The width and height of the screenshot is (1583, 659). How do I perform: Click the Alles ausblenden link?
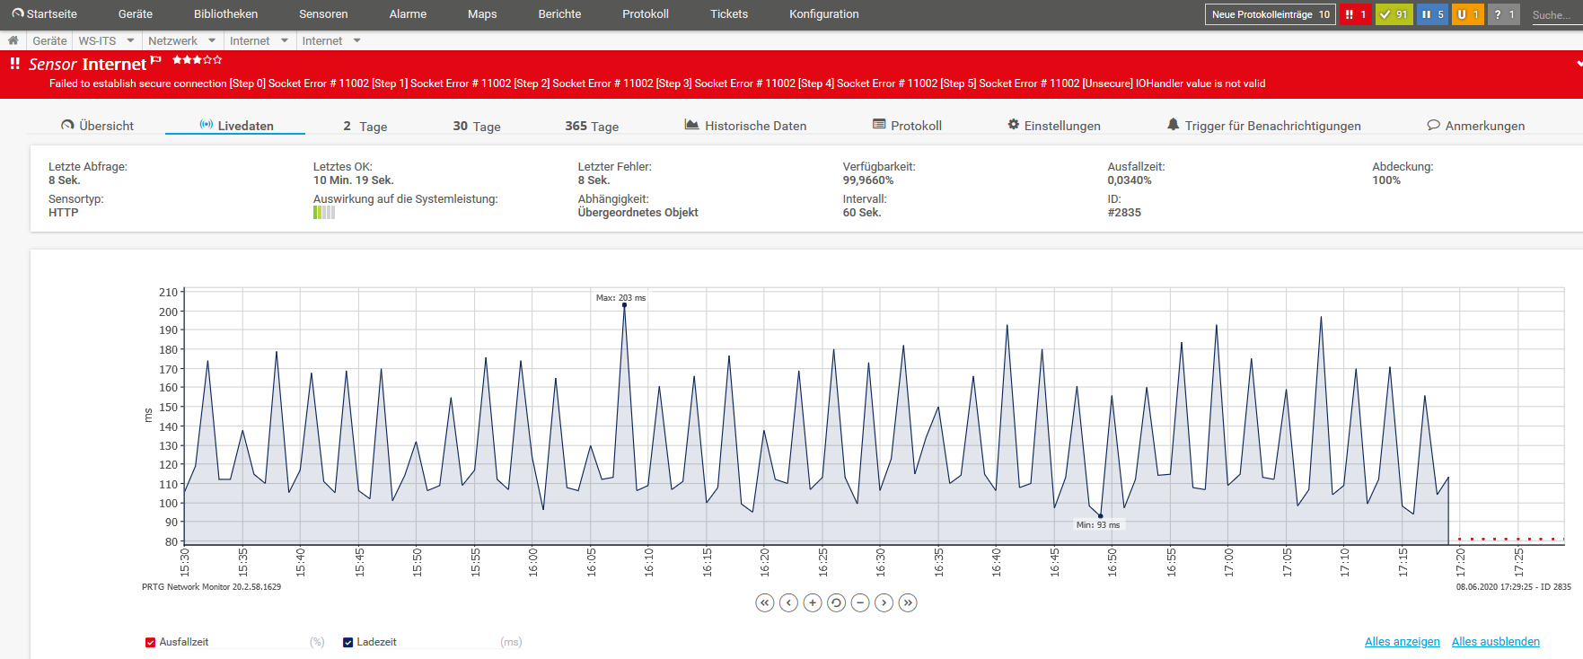pyautogui.click(x=1496, y=642)
